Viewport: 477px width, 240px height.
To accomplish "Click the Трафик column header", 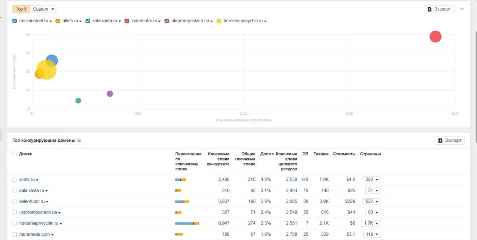I will (x=321, y=154).
